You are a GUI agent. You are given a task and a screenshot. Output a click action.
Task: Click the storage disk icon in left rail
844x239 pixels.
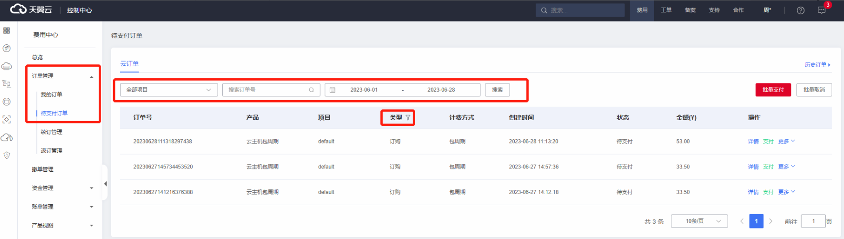click(x=7, y=102)
